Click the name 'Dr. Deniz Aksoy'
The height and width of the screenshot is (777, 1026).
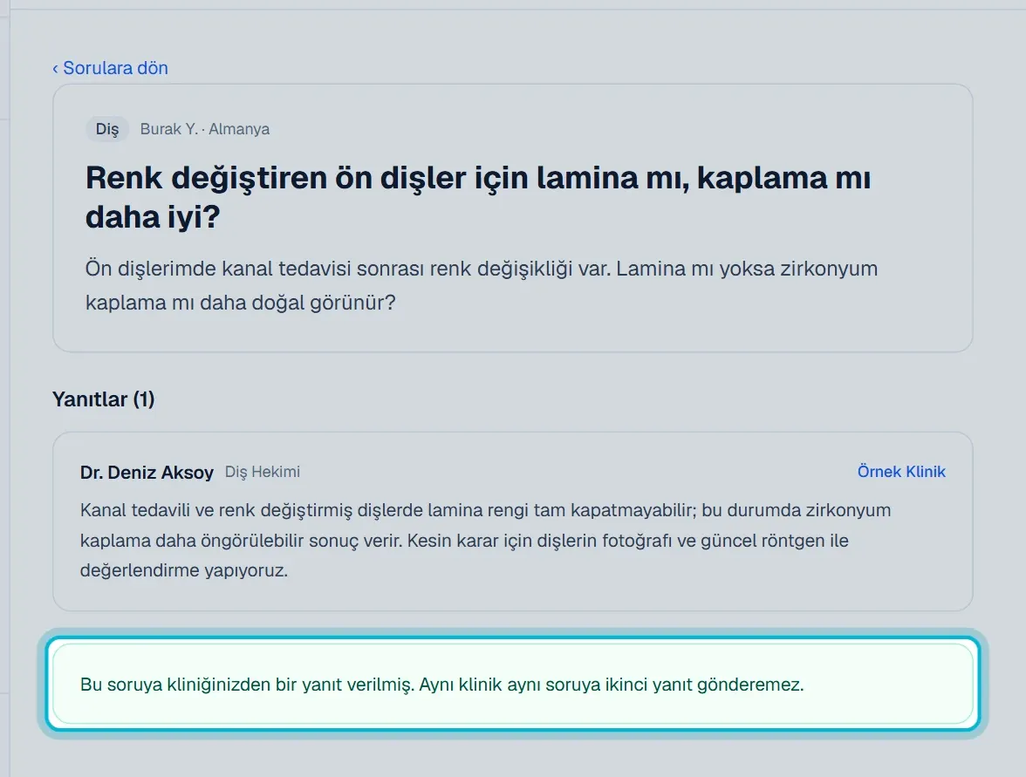[147, 473]
